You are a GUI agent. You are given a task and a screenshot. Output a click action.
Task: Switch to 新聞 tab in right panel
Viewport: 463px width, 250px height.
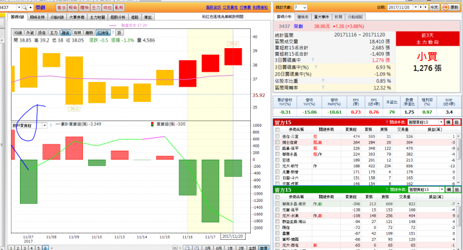click(338, 17)
